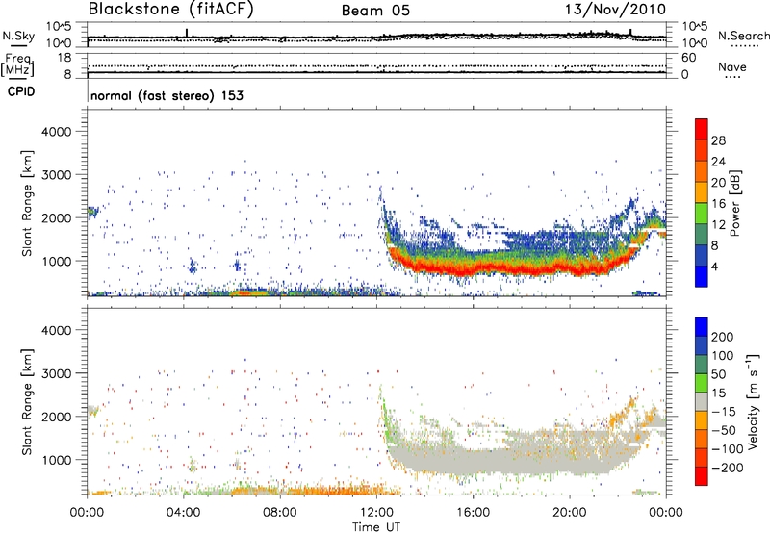
Task: Click the 4000 tick in the power panel
Action: pyautogui.click(x=56, y=132)
